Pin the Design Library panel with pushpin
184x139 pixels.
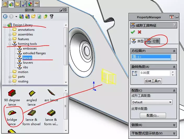click(x=61, y=10)
